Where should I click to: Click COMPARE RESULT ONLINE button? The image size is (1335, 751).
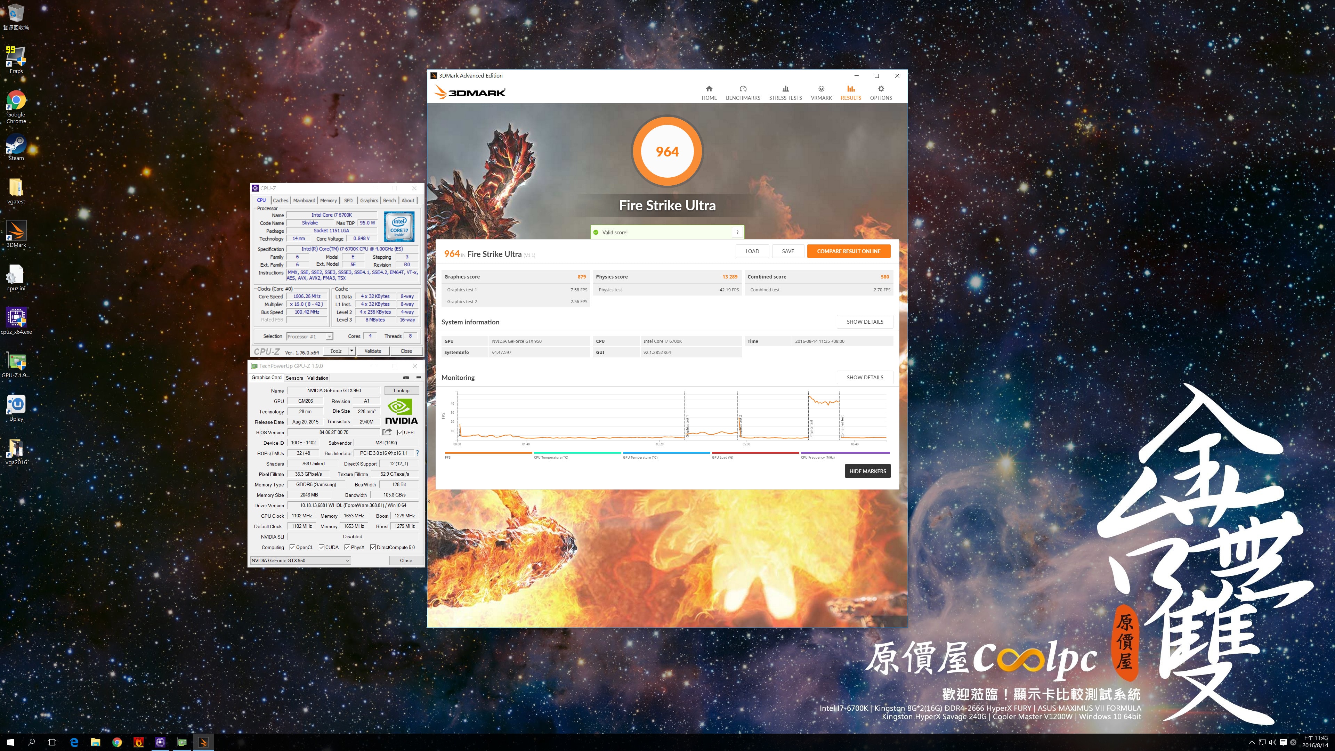coord(848,251)
